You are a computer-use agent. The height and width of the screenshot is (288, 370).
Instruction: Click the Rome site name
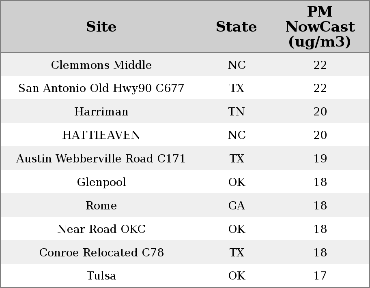(101, 206)
